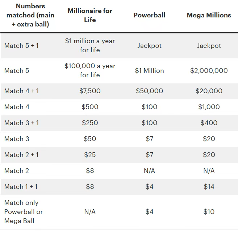The image size is (238, 231).
Task: Click the Match only Powerball or Mega Ball label
Action: coord(24,211)
